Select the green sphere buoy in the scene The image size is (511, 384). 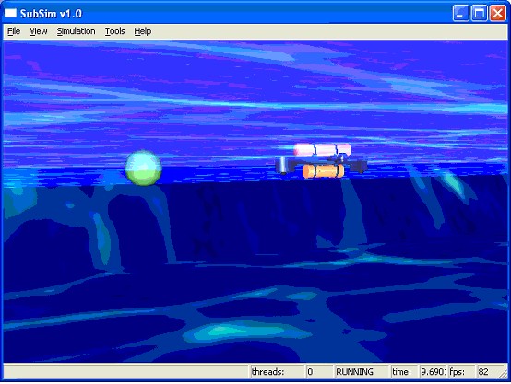pyautogui.click(x=143, y=168)
